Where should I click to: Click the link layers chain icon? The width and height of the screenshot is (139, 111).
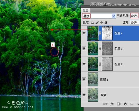tap(105, 104)
